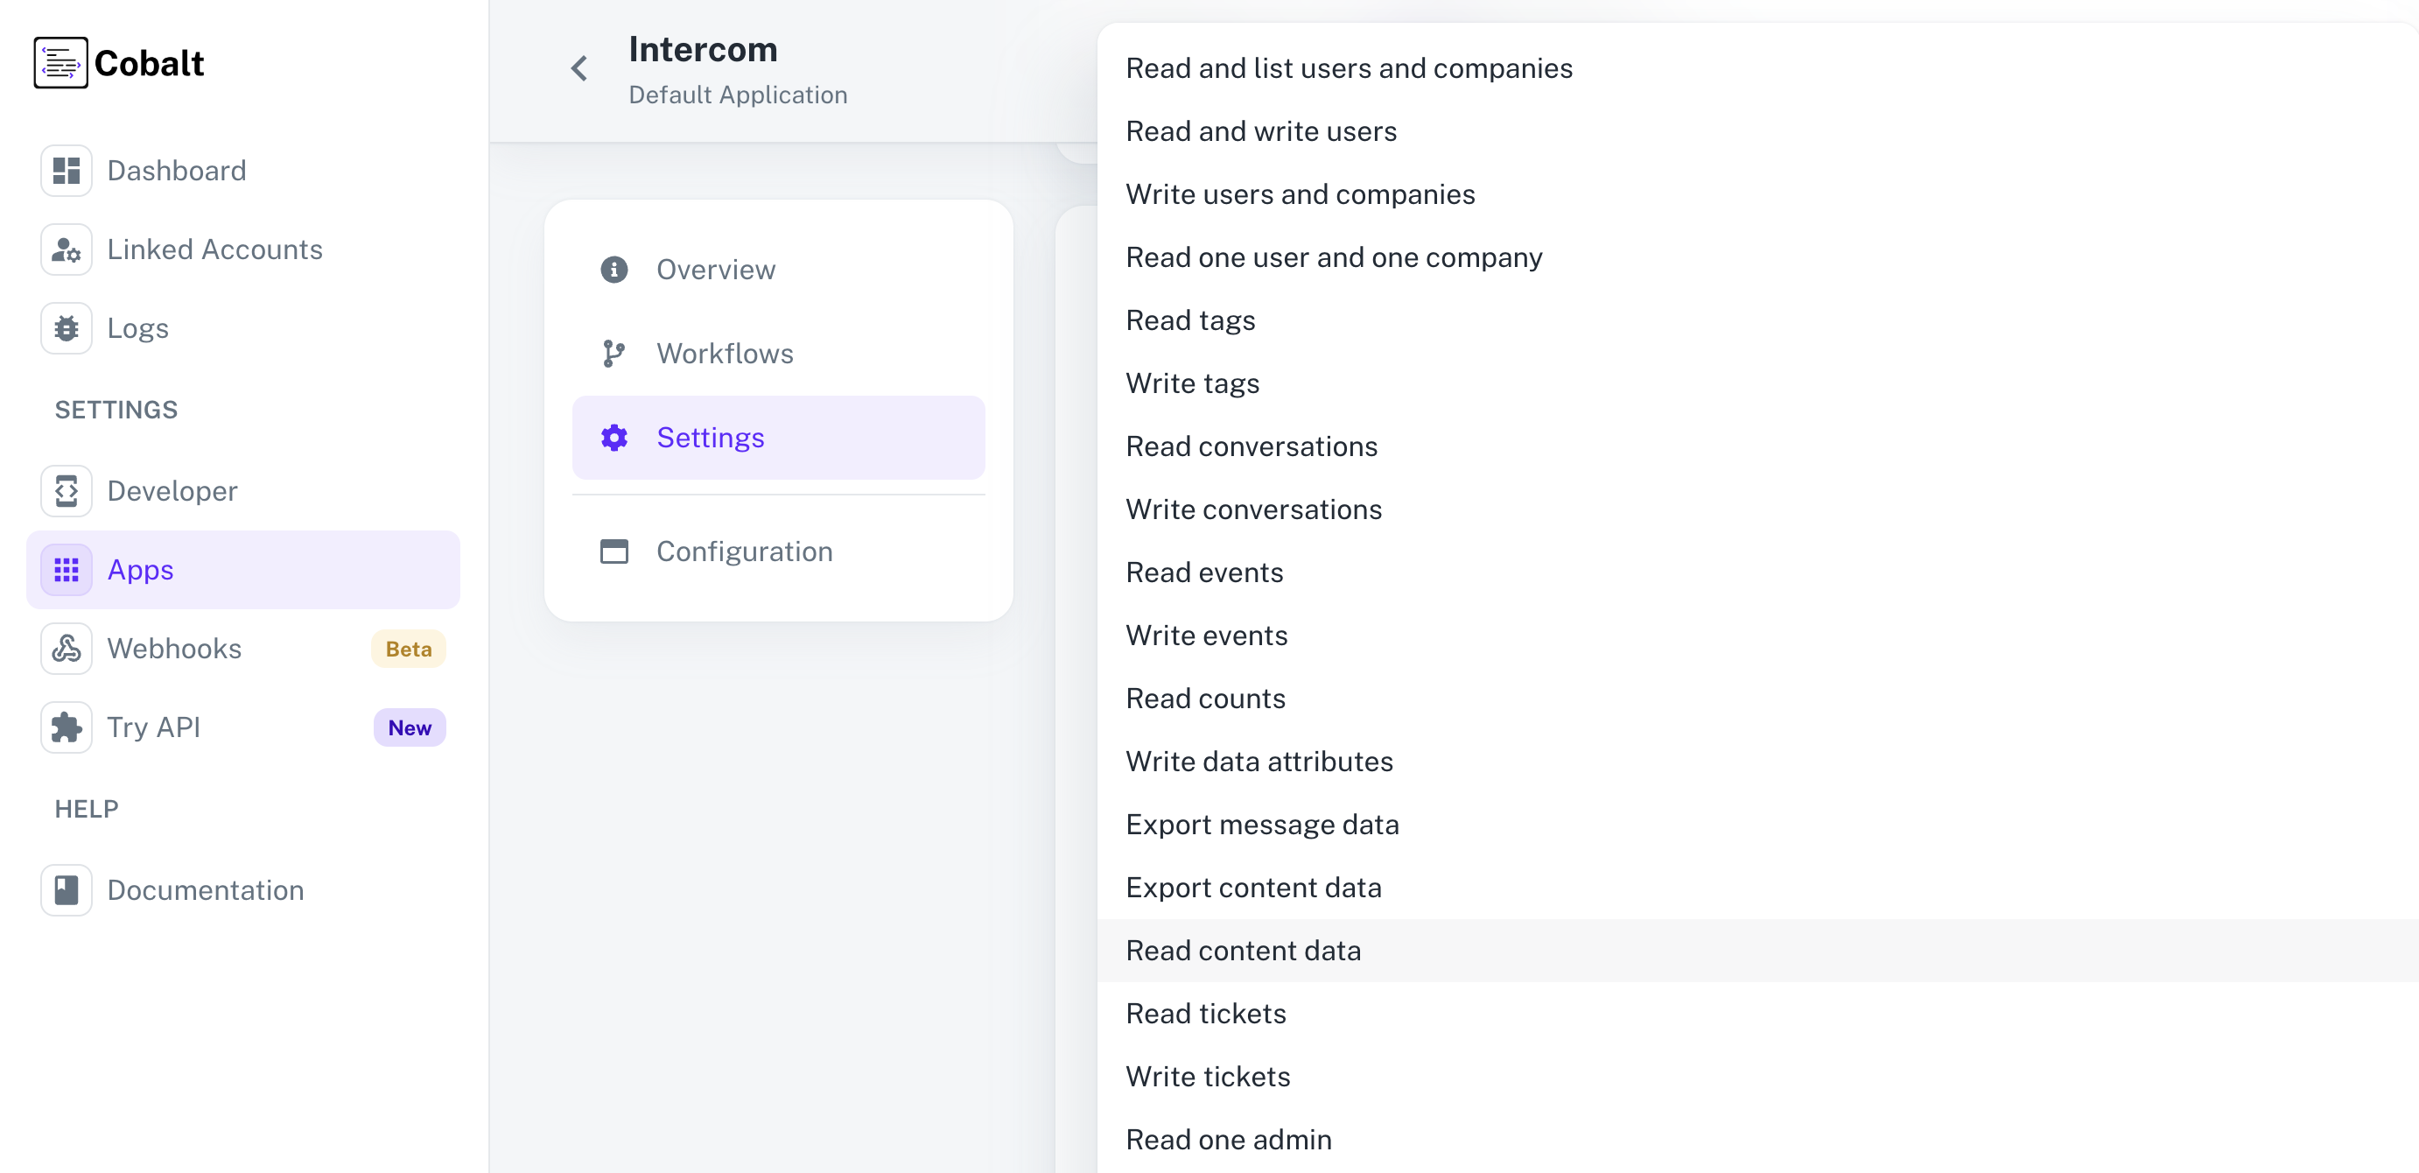Switch to the Workflows tab
The height and width of the screenshot is (1173, 2419).
tap(724, 353)
